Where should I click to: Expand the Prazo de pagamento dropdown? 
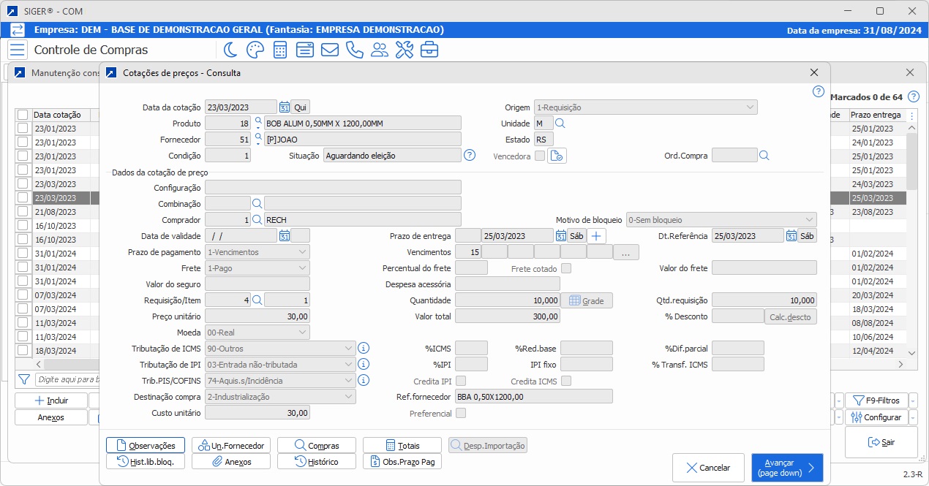[x=302, y=252]
